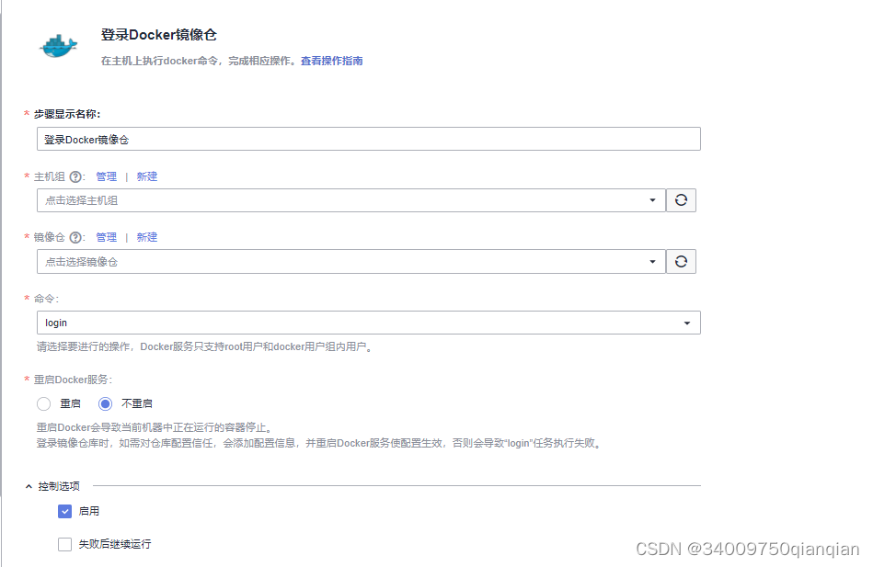The width and height of the screenshot is (873, 567).
Task: Check the 失败后继续运行 checkbox
Action: click(x=65, y=544)
